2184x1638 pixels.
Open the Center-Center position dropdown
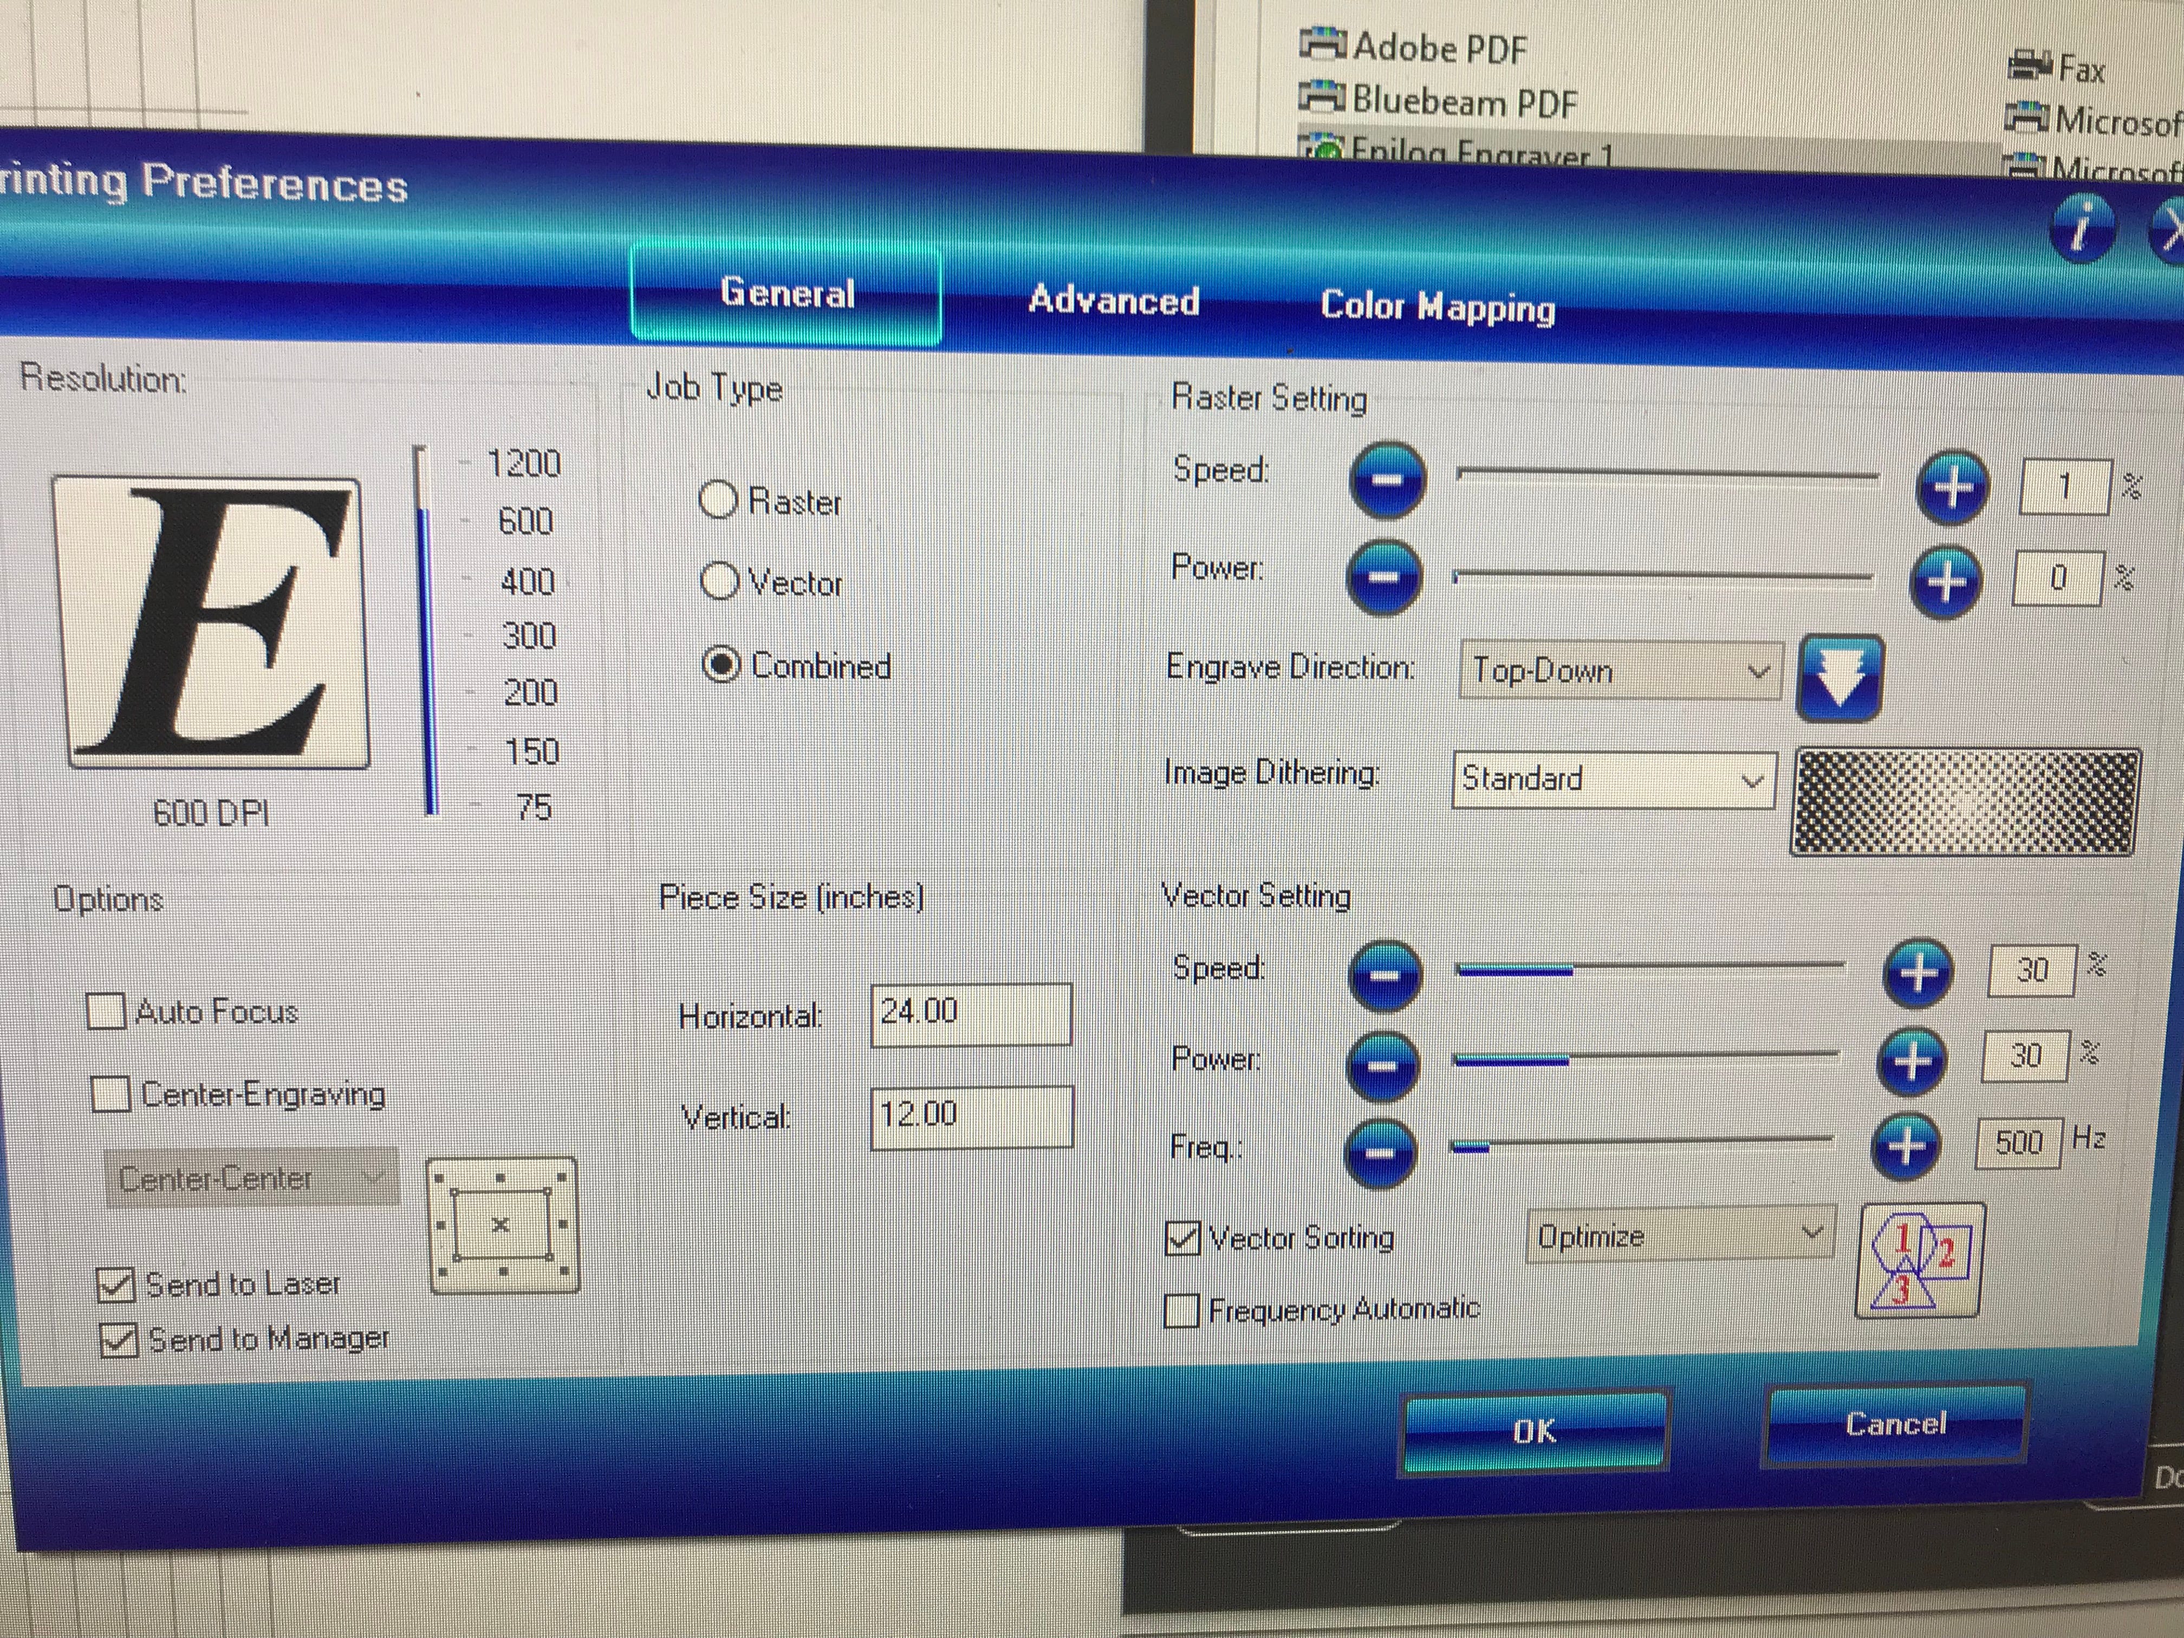coord(252,1178)
